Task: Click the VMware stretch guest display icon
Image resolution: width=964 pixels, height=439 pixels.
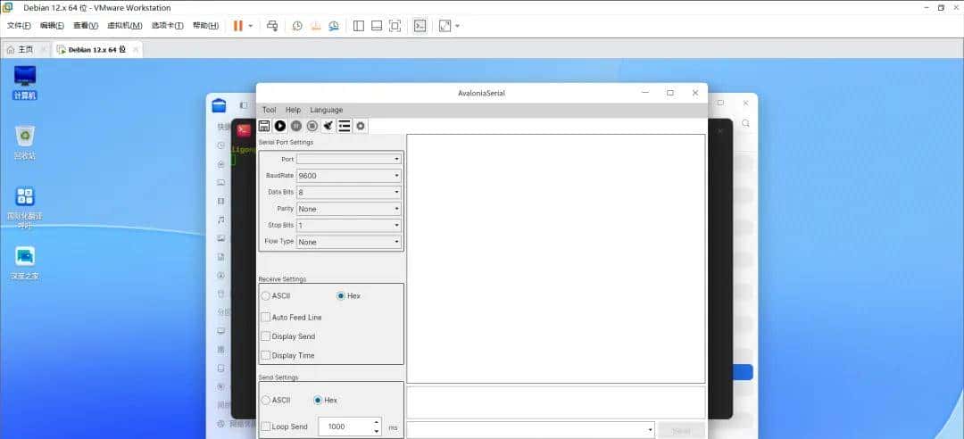Action: [445, 26]
